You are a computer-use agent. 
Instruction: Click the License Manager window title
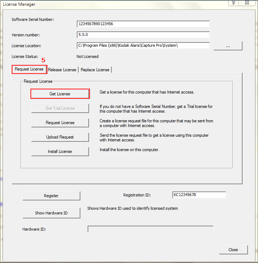(19, 4)
